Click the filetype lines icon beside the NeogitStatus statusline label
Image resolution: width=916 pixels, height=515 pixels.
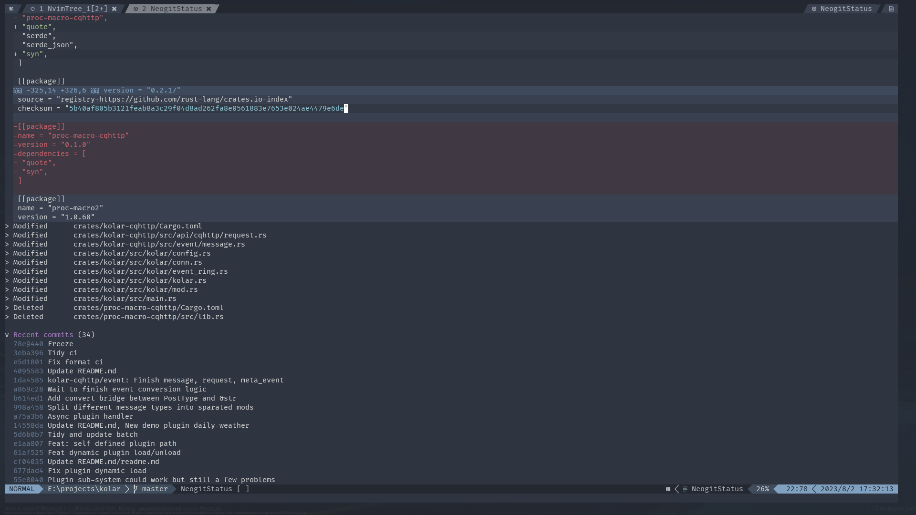tap(685, 489)
